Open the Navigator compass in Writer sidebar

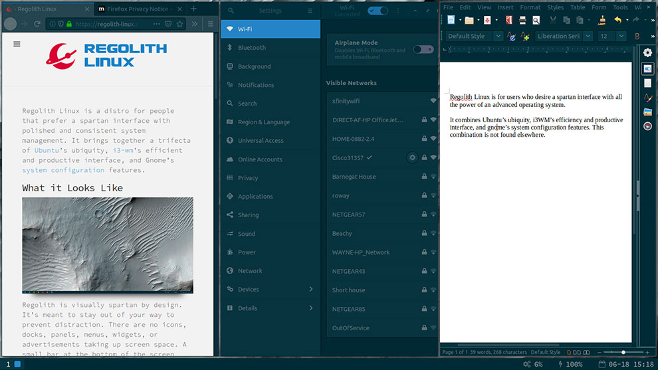point(647,126)
